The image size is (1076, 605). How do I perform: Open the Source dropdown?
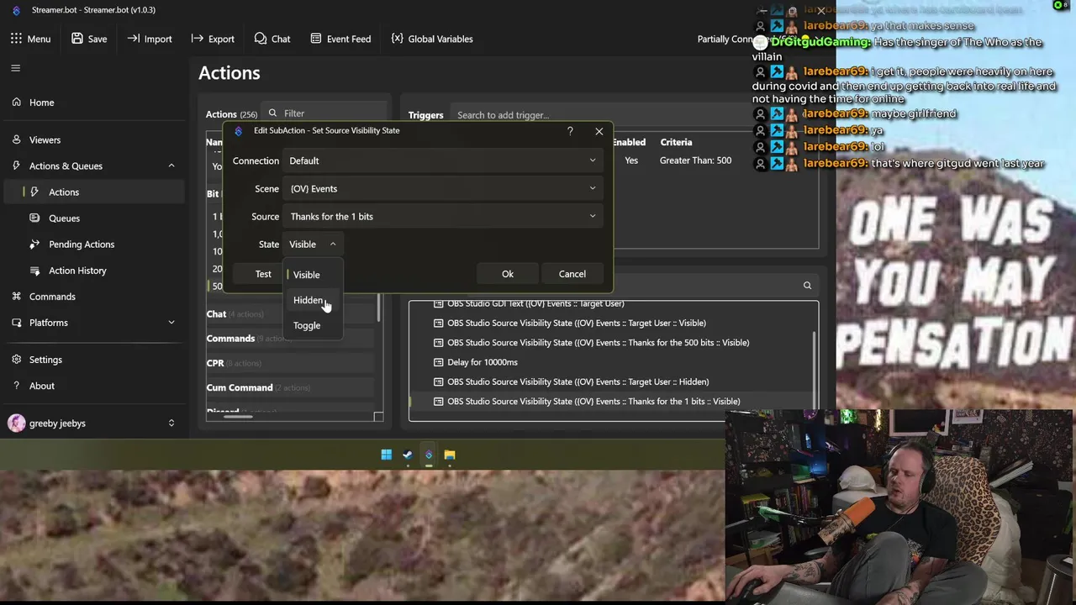click(443, 216)
